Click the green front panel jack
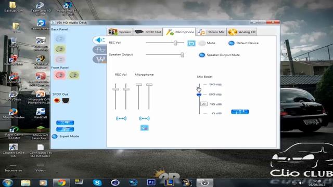 (x=74, y=75)
